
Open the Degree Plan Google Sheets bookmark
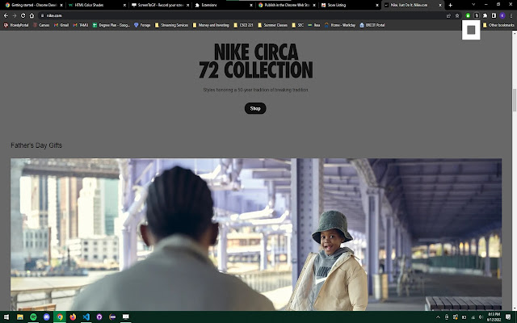tap(111, 25)
